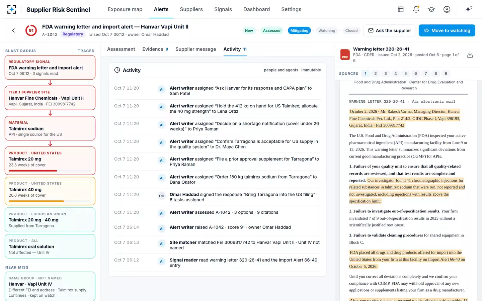This screenshot has width=482, height=301.
Task: Open the notifications bell
Action: point(416,9)
